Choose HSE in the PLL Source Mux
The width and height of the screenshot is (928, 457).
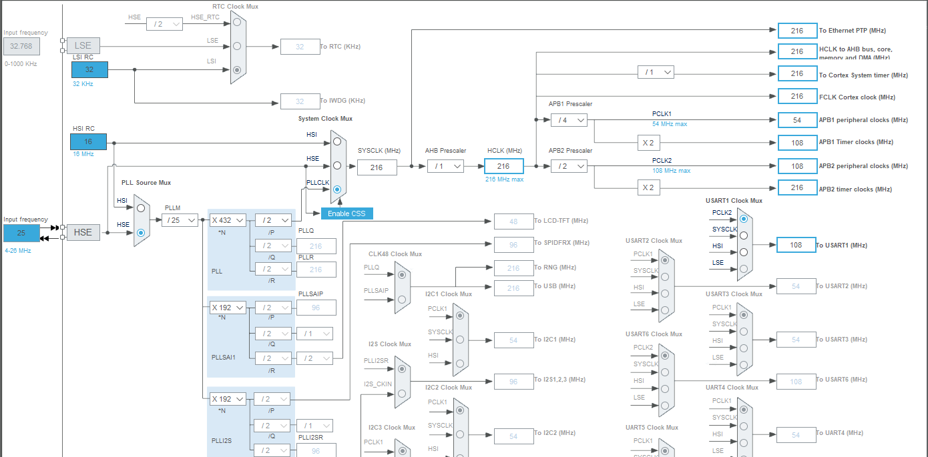coord(140,232)
